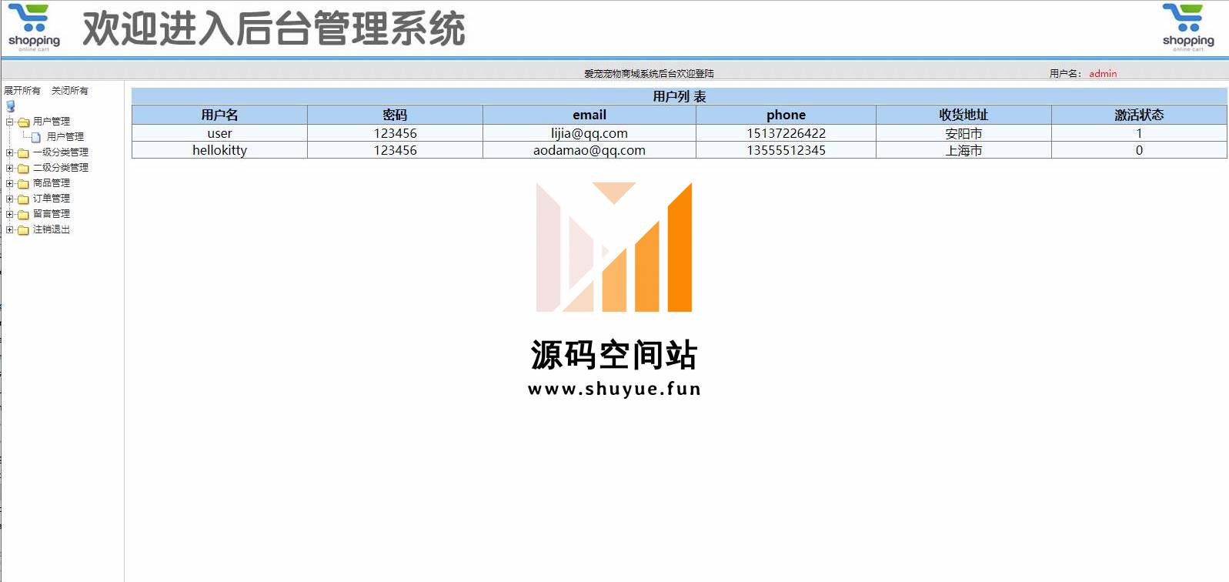Click the 欢迎进入后台管理系统 page title

(x=274, y=28)
